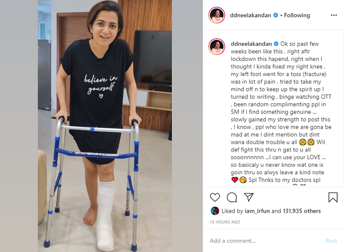Screen dimensions: 344x252
Task: Click the small liker avatar thumbnail
Action: point(215,210)
